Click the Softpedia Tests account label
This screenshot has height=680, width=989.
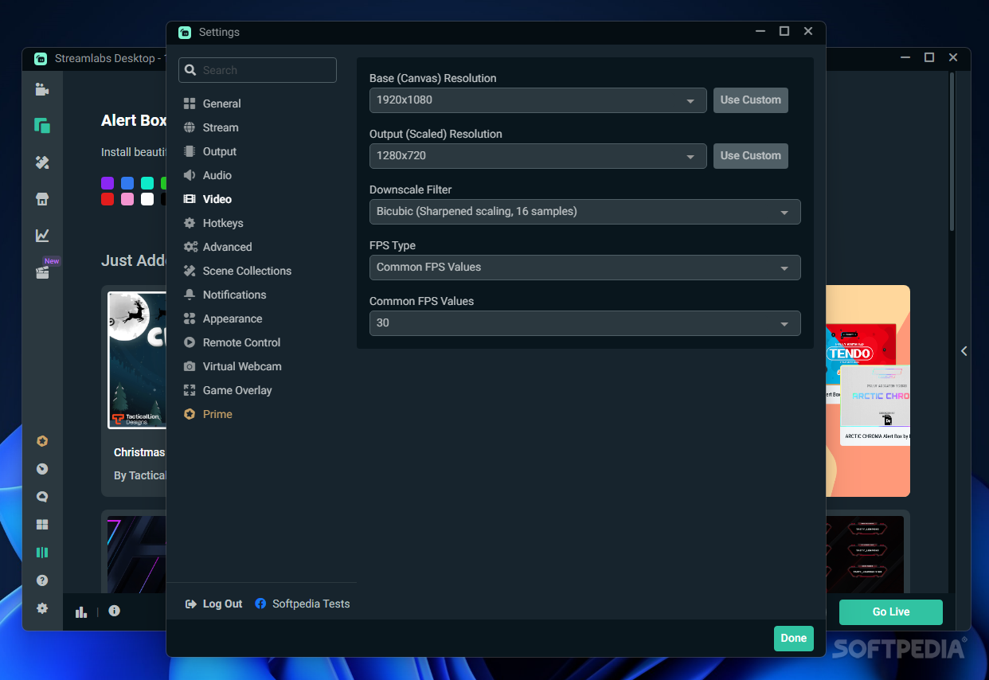pyautogui.click(x=311, y=604)
